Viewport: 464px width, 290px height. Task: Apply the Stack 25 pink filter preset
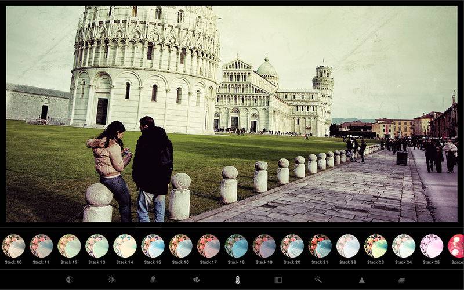tap(432, 246)
